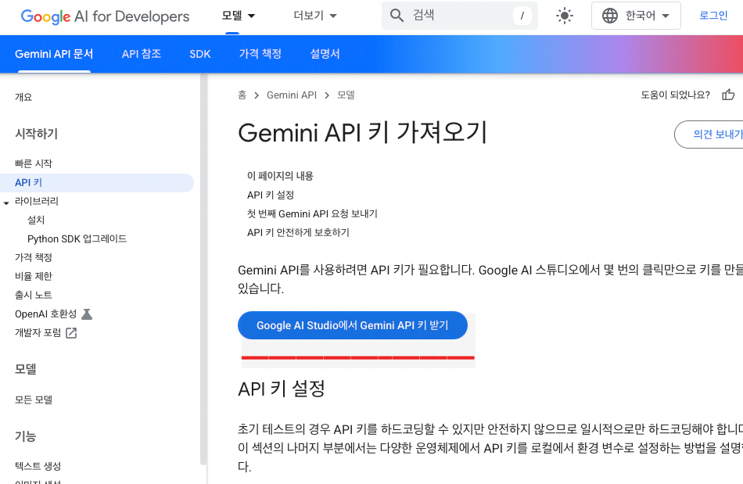Click the API 키 설정 section heading
This screenshot has width=743, height=484.
pyautogui.click(x=282, y=389)
